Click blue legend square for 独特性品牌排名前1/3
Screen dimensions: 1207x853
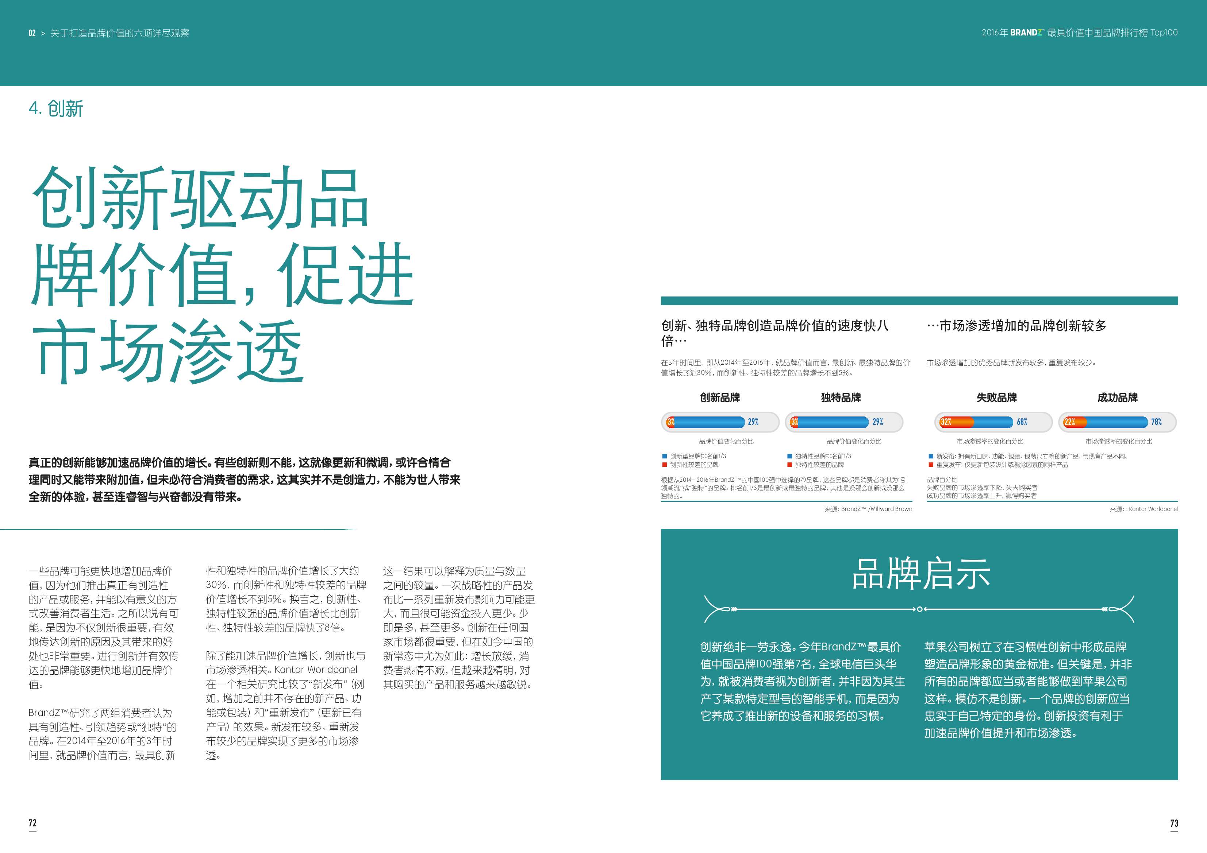[789, 457]
